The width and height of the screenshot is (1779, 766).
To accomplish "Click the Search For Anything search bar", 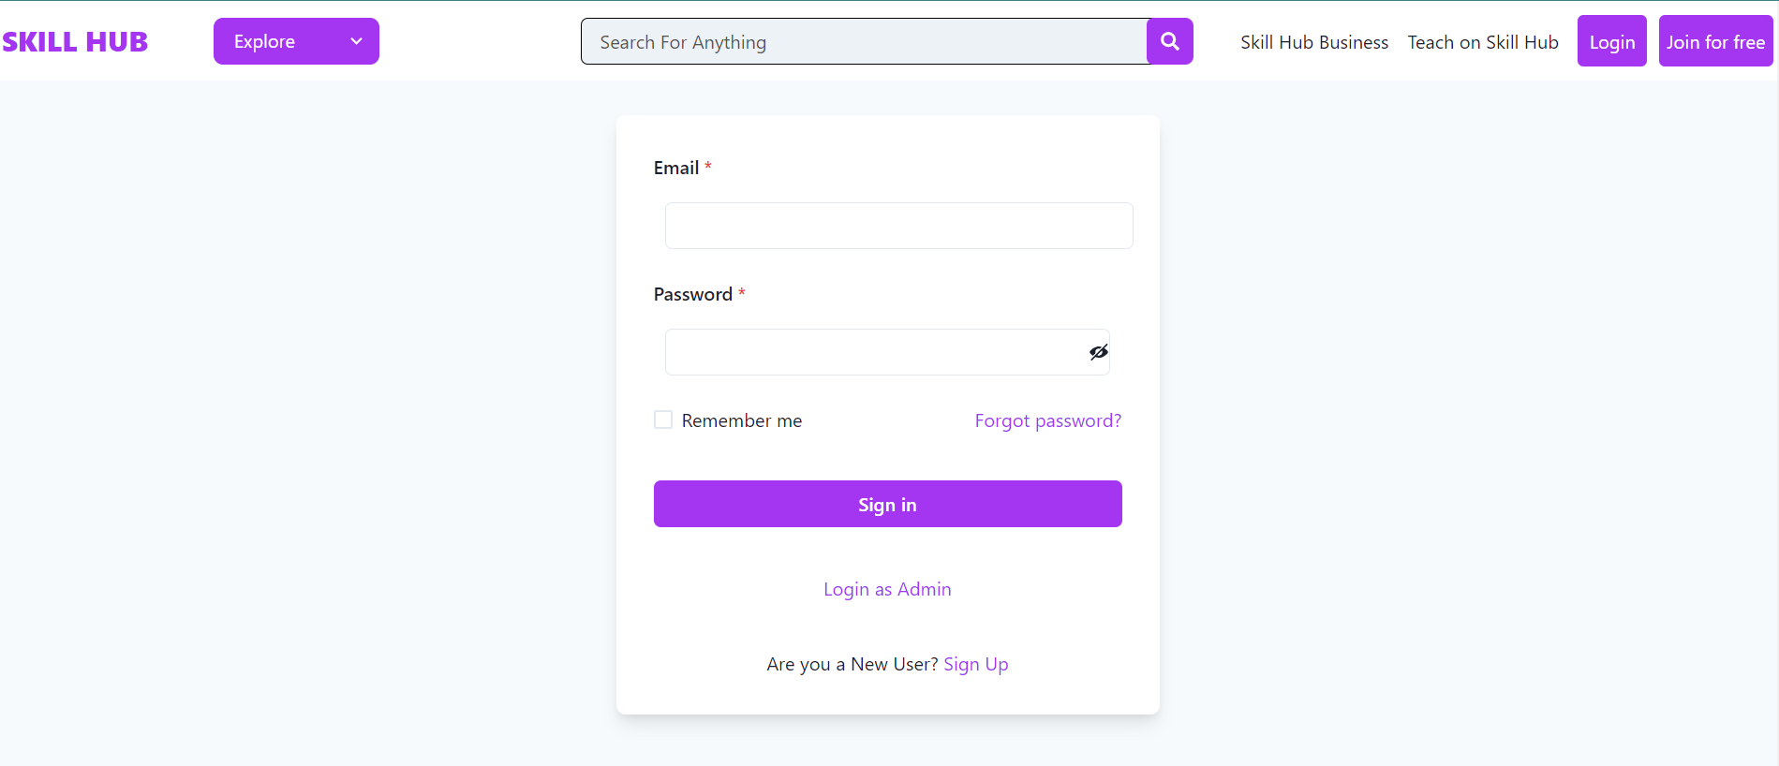I will (x=862, y=41).
